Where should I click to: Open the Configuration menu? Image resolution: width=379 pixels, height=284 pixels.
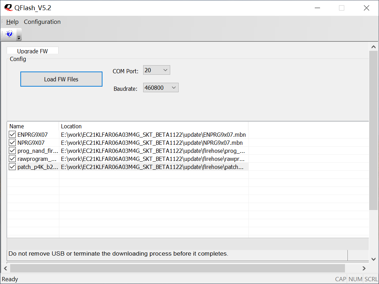coord(42,22)
